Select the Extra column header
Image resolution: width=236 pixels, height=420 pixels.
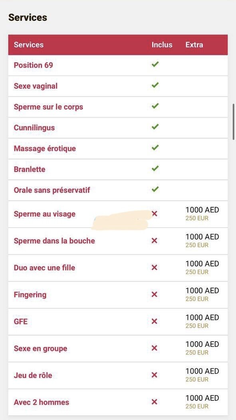194,45
